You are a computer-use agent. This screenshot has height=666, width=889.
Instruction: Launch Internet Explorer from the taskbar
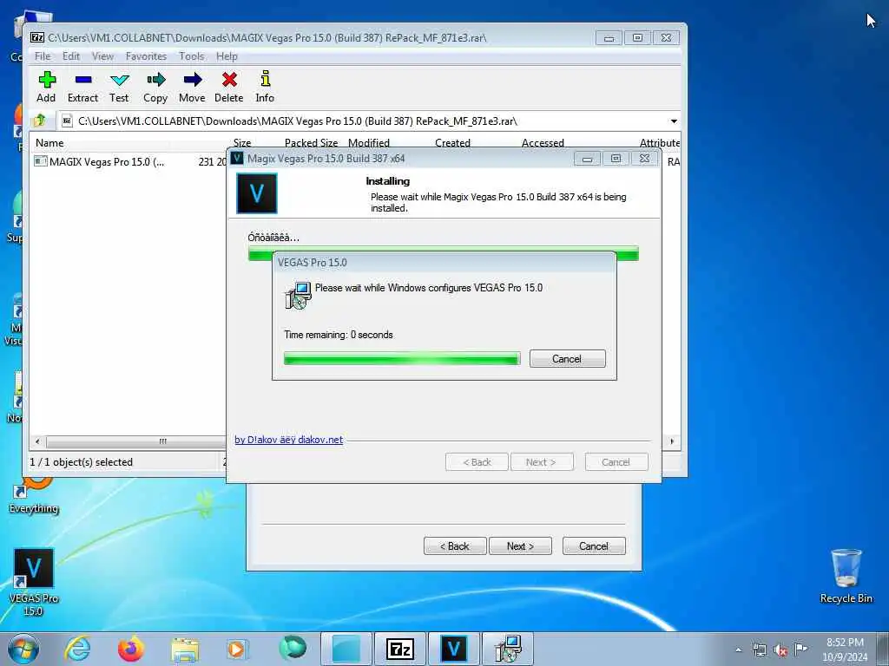[x=77, y=649]
